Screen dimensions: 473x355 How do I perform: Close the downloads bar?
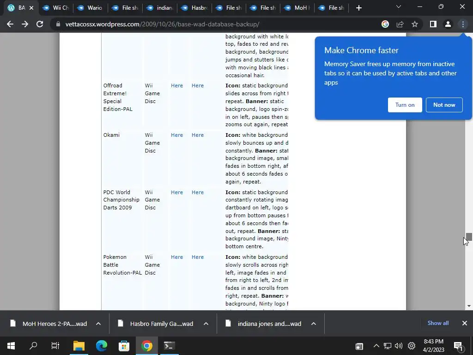click(465, 323)
